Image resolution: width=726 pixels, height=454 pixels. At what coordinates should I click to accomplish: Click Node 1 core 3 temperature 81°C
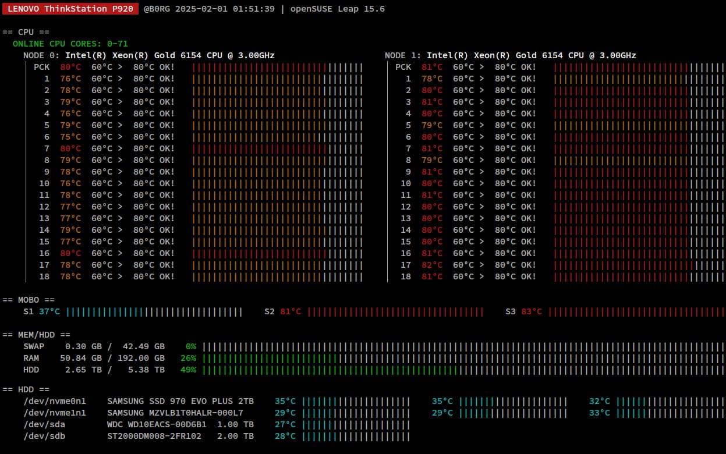(432, 102)
